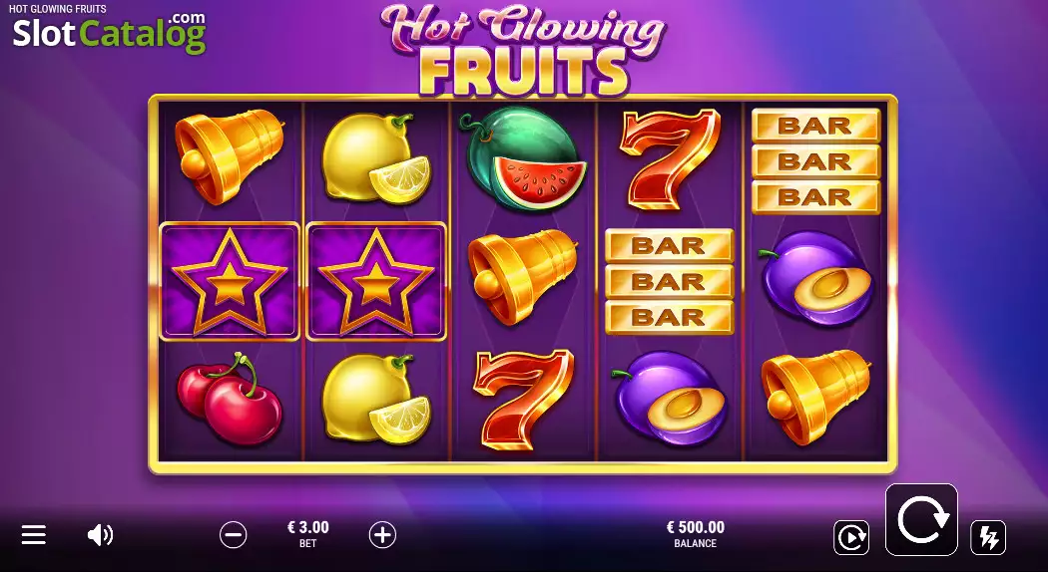Decrease the bet with minus button
The image size is (1048, 572).
click(x=234, y=534)
